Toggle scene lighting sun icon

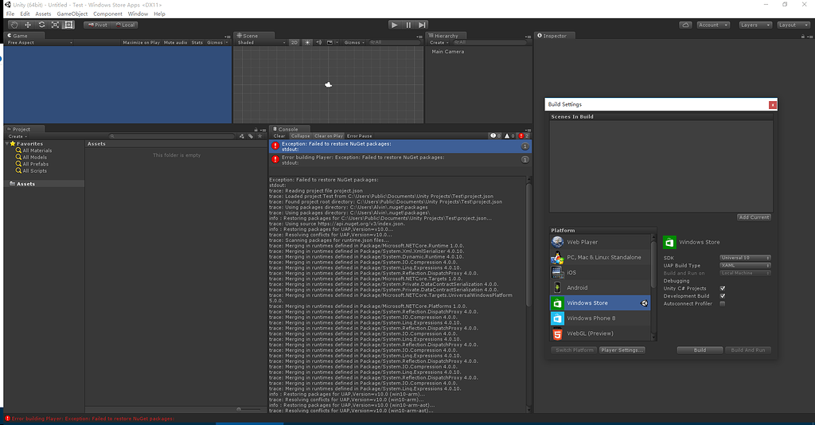click(x=308, y=42)
